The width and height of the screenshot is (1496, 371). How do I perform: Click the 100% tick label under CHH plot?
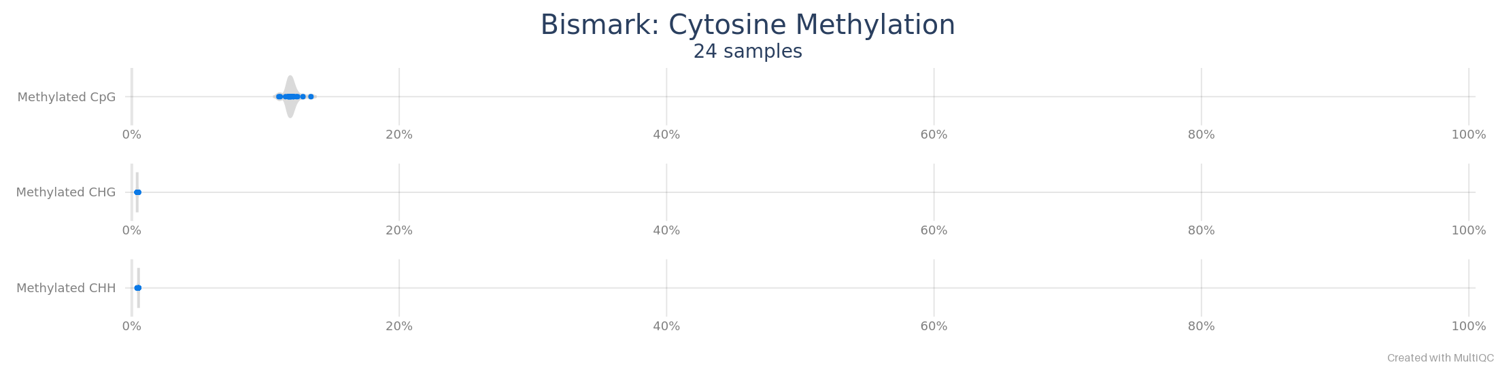[x=1468, y=326]
